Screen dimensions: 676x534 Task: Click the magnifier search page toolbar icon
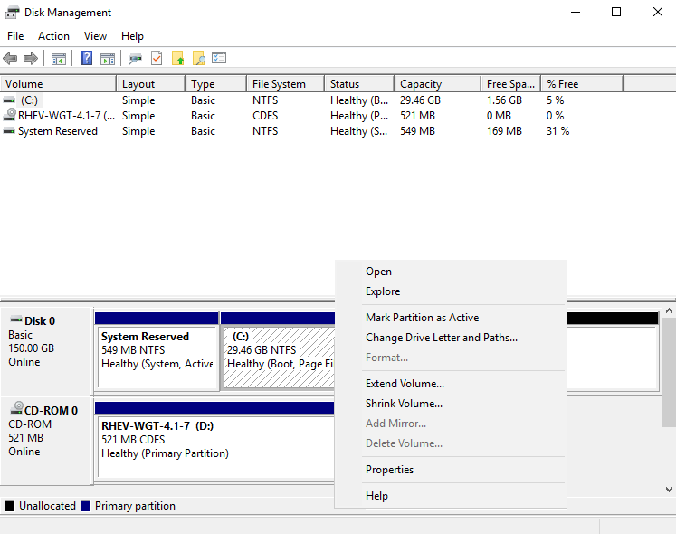pos(199,59)
